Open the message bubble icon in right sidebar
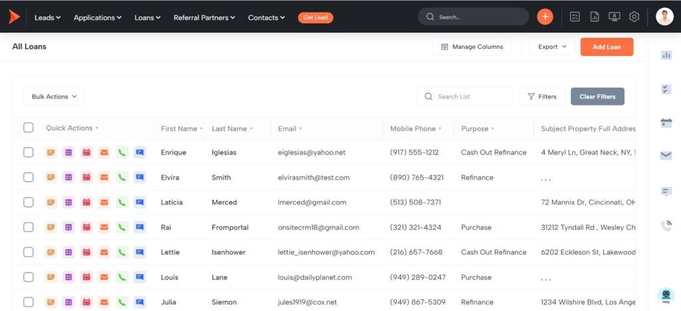Viewport: 681px width, 311px height. tap(666, 191)
